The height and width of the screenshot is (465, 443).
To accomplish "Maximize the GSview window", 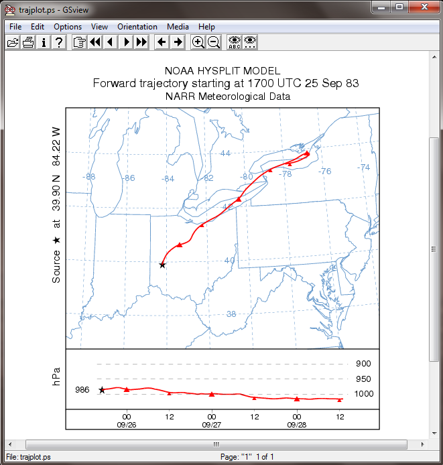I will 399,7.
